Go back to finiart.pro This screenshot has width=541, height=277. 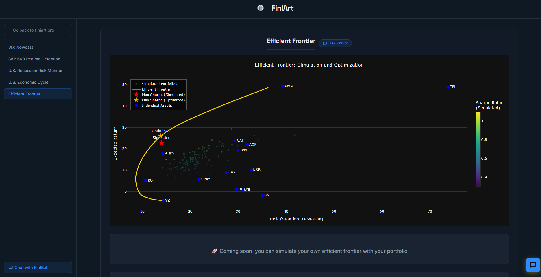pos(38,30)
